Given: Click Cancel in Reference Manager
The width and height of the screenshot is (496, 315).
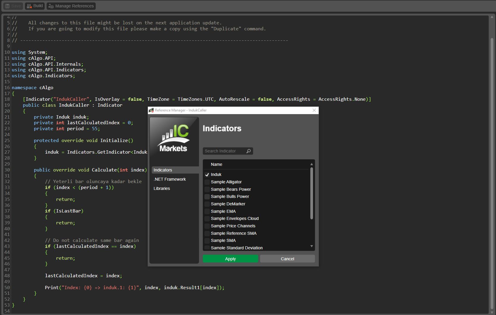Looking at the screenshot, I should [x=287, y=259].
